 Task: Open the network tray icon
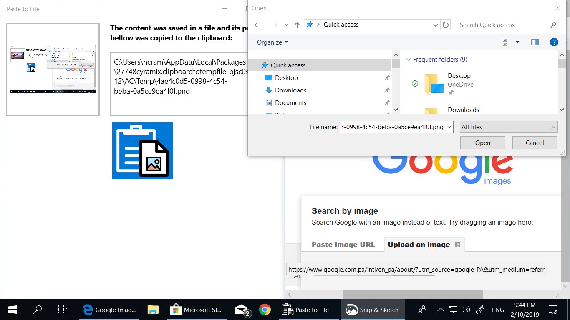[x=453, y=310]
